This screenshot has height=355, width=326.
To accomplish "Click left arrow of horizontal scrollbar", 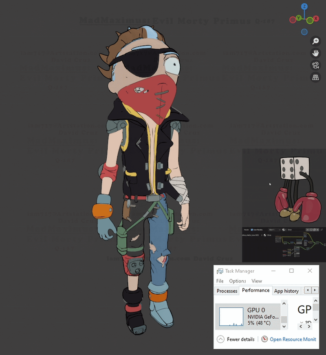I will click(301, 326).
